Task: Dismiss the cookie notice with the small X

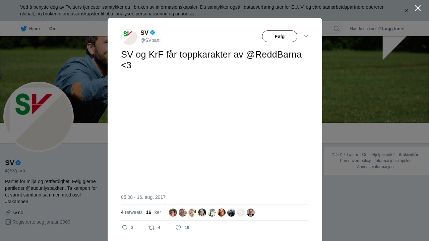Action: pos(407,10)
